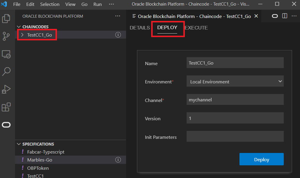The image size is (300, 178).
Task: Click the info icon next to TestCC1_Go
Action: point(118,35)
